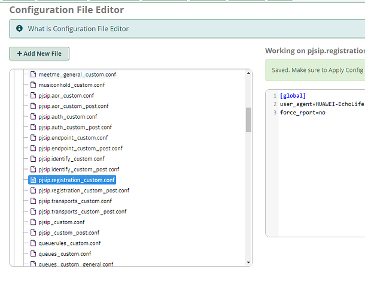Open pjsip.registration_custom_post.conf file
Screen dimensions: 365x299
tap(84, 191)
